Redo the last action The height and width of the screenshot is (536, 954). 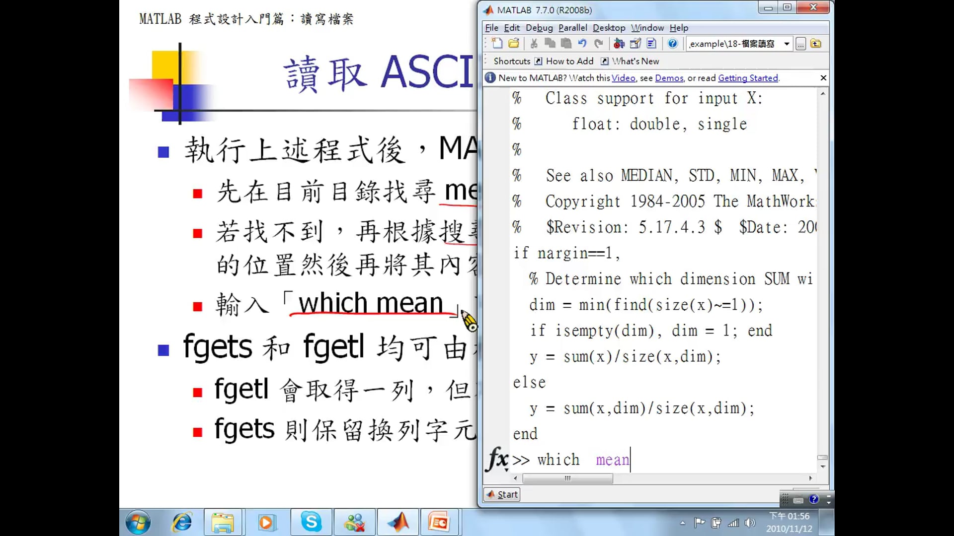coord(598,44)
